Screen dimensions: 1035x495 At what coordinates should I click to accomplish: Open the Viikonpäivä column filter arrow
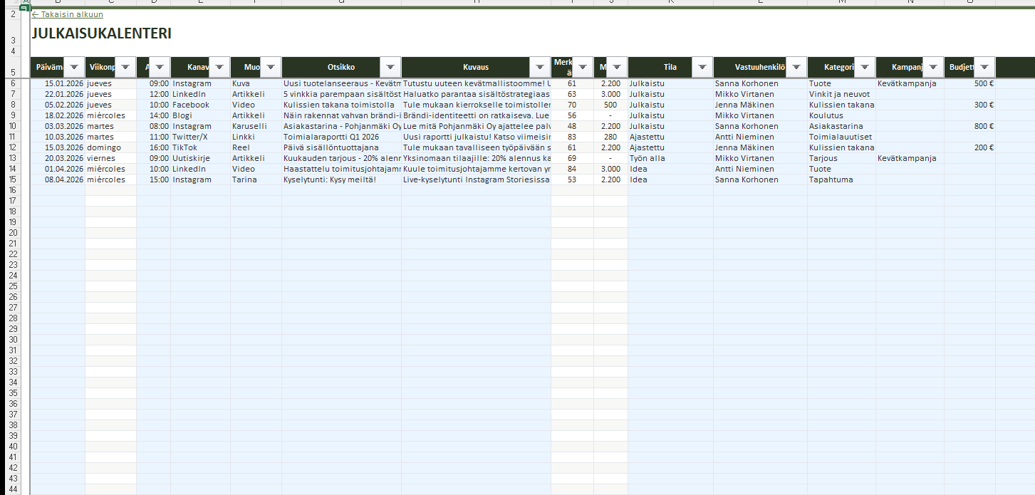(x=125, y=67)
